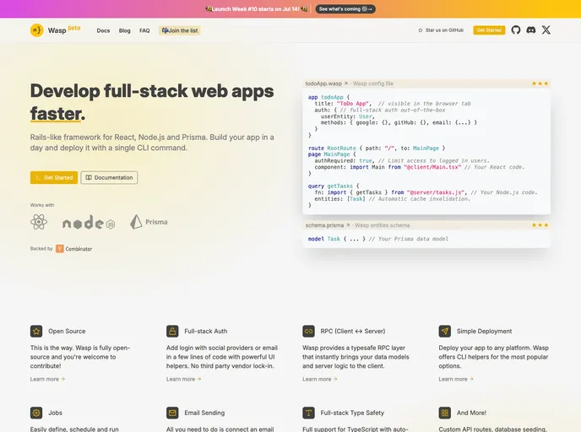The image size is (581, 432).
Task: Click the external link arrow beside todoApp.wasp
Action: pyautogui.click(x=345, y=84)
